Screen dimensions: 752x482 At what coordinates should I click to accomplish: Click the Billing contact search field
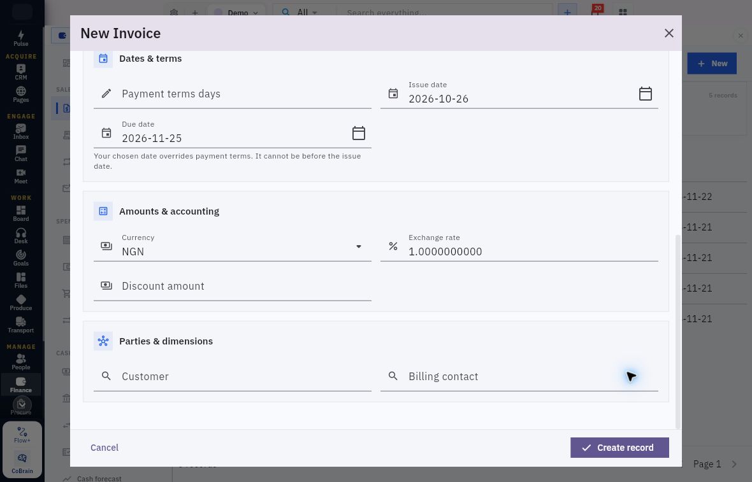point(519,376)
